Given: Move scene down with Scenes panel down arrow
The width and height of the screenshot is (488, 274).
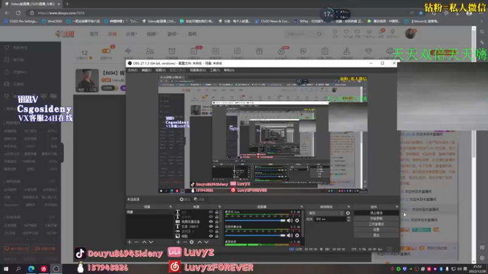Looking at the screenshot, I should [151, 242].
